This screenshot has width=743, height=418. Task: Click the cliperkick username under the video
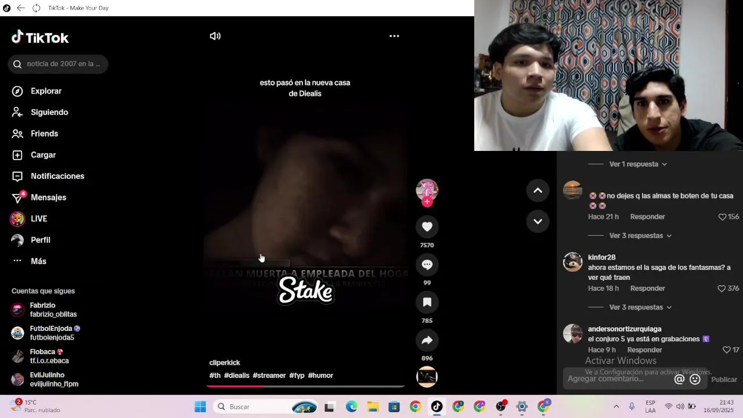224,362
